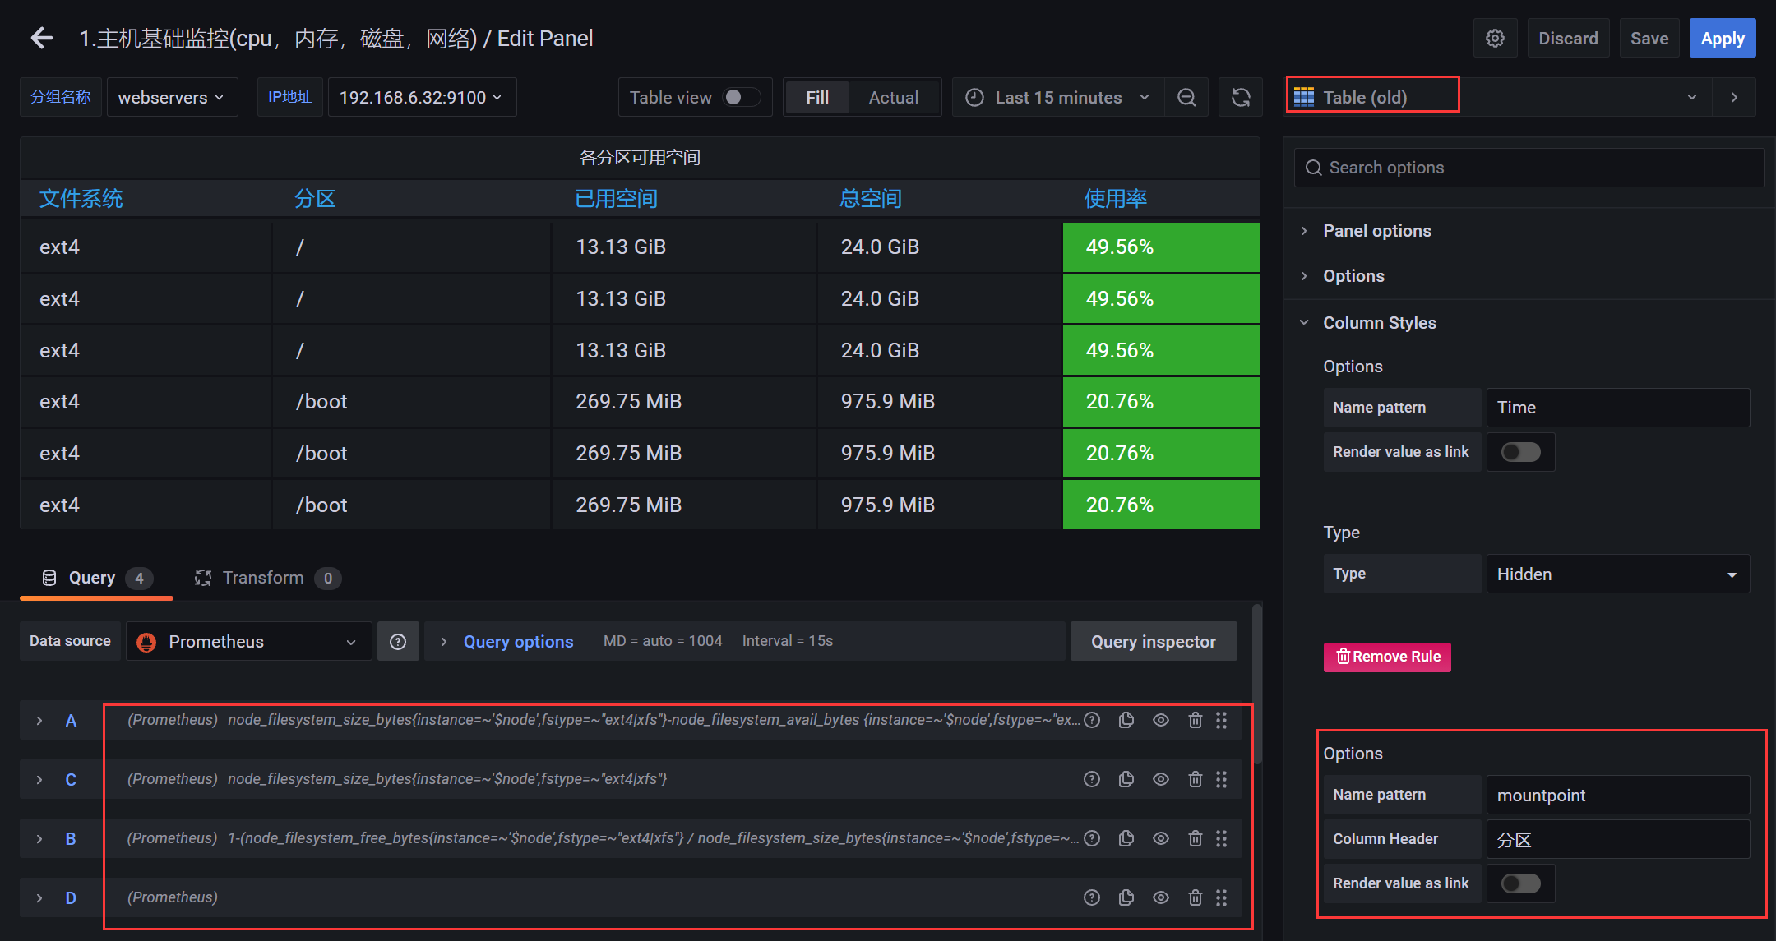
Task: Open Prometheus data source dropdown
Action: [x=249, y=642]
